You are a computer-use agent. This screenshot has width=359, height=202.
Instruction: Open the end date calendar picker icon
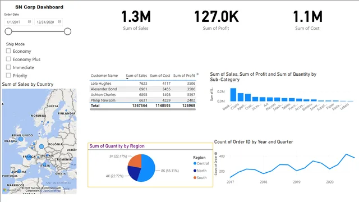point(59,21)
